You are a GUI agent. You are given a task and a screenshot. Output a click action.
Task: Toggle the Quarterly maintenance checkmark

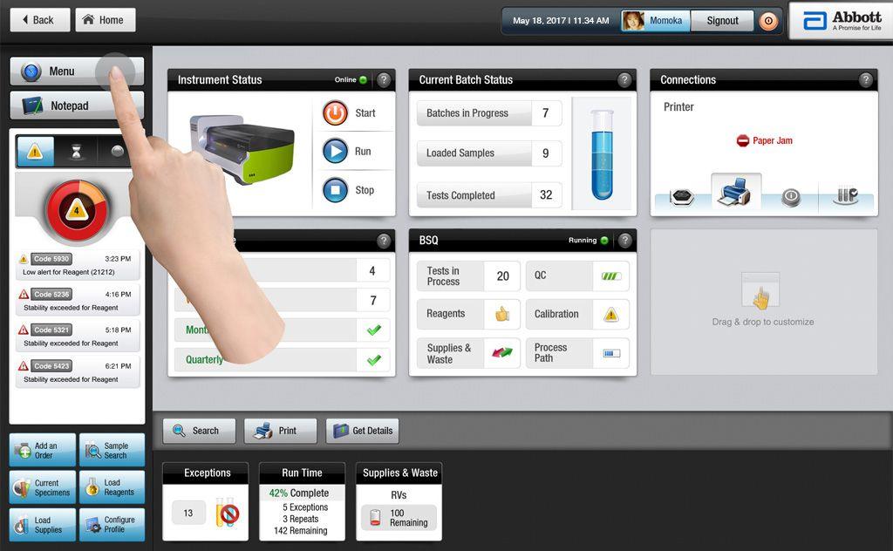click(x=373, y=359)
